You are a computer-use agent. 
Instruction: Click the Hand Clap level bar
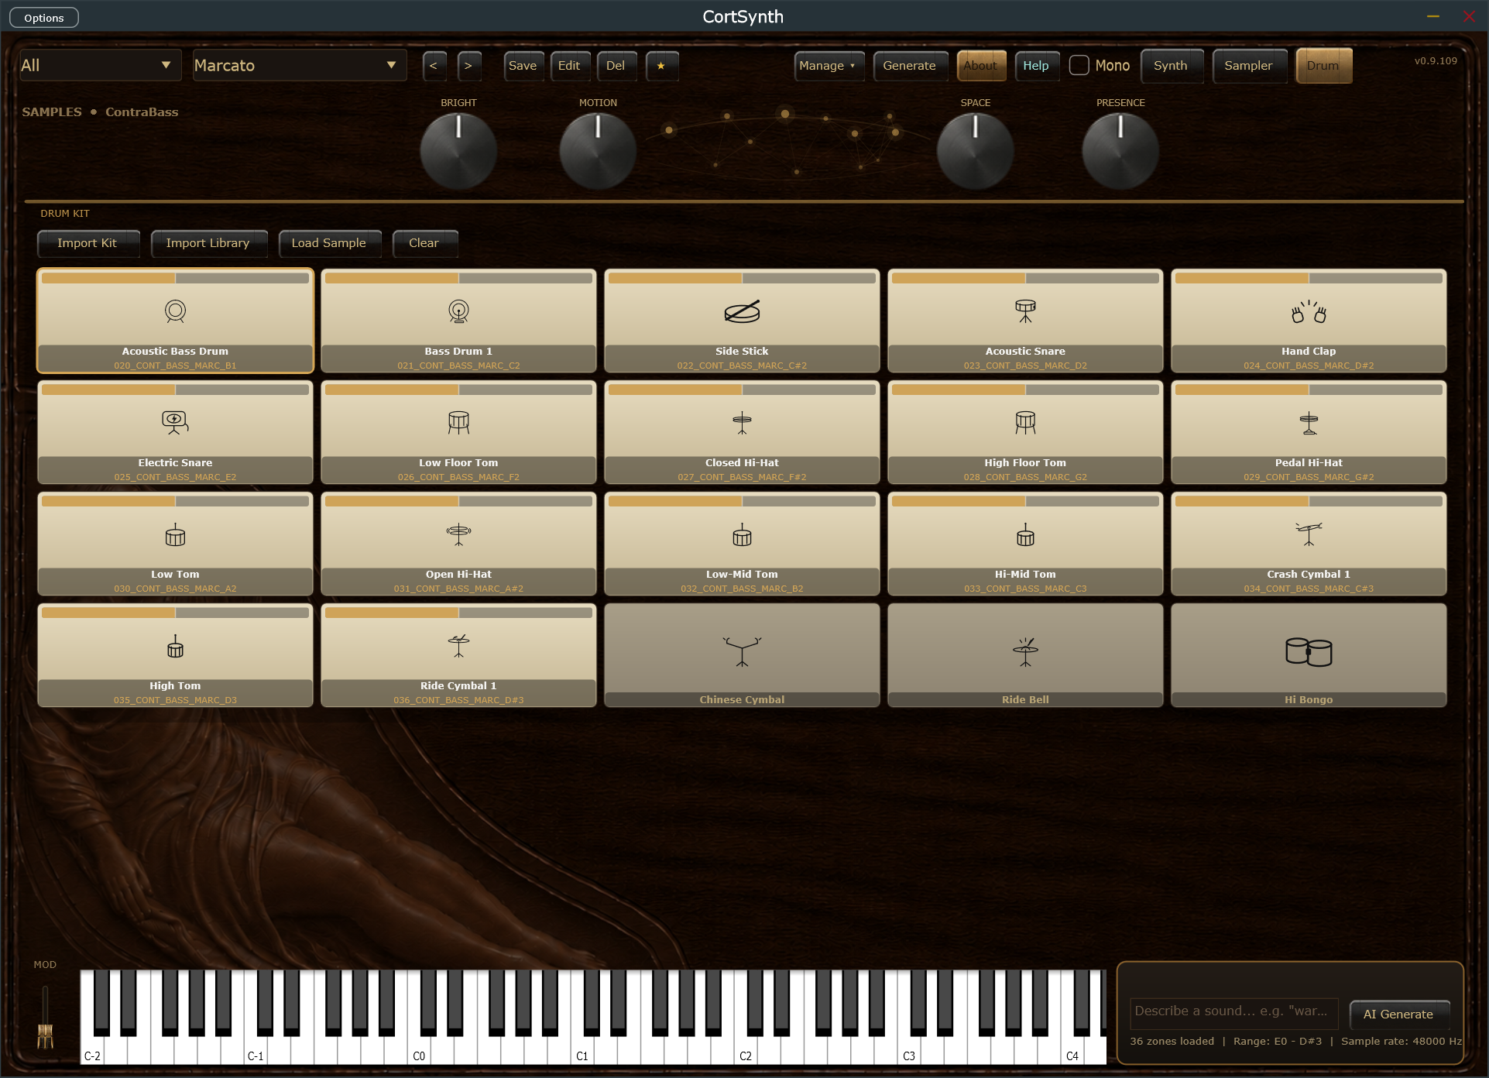(x=1309, y=278)
